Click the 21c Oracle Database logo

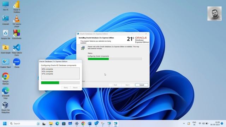pyautogui.click(x=138, y=40)
